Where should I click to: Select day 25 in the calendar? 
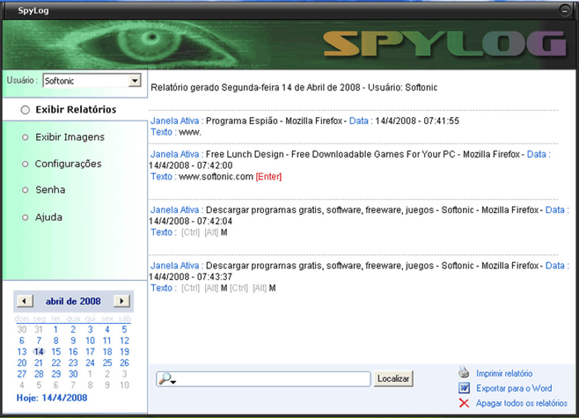[x=107, y=362]
